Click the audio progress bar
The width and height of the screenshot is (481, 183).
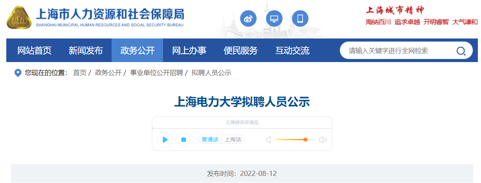pos(242,128)
